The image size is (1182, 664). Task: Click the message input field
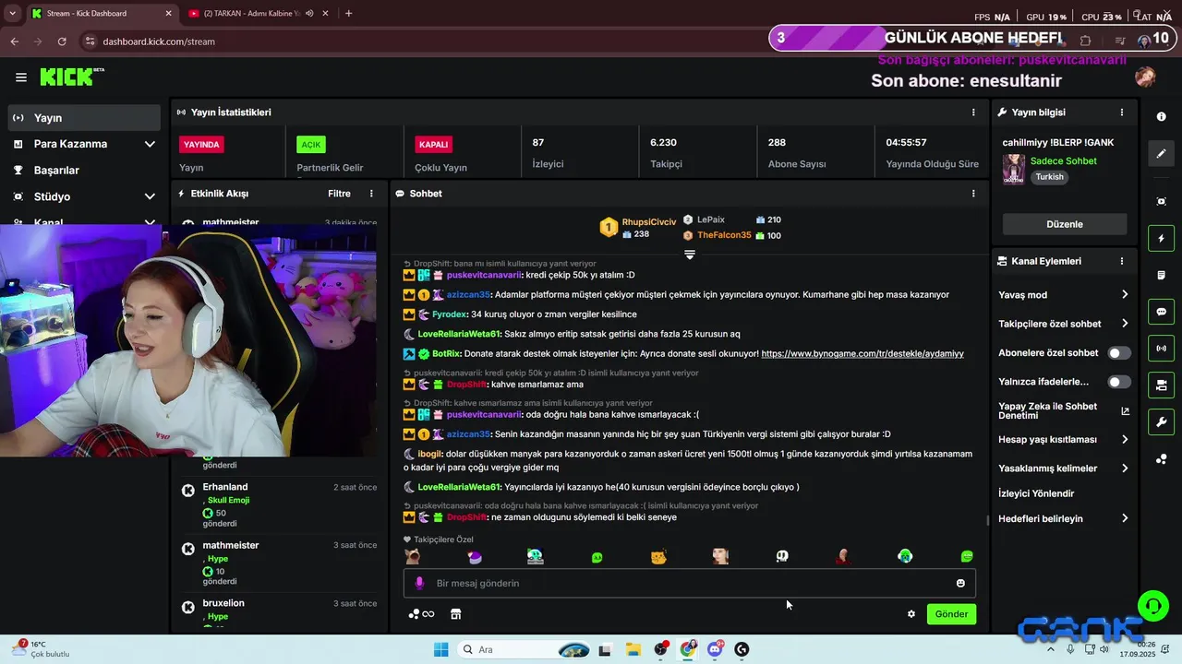coord(689,583)
